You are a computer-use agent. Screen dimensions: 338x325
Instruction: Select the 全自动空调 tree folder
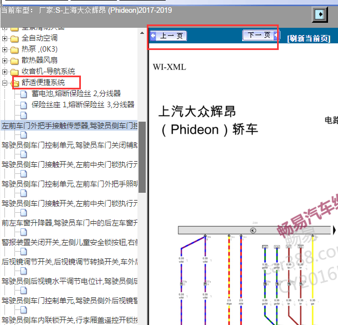pos(39,38)
